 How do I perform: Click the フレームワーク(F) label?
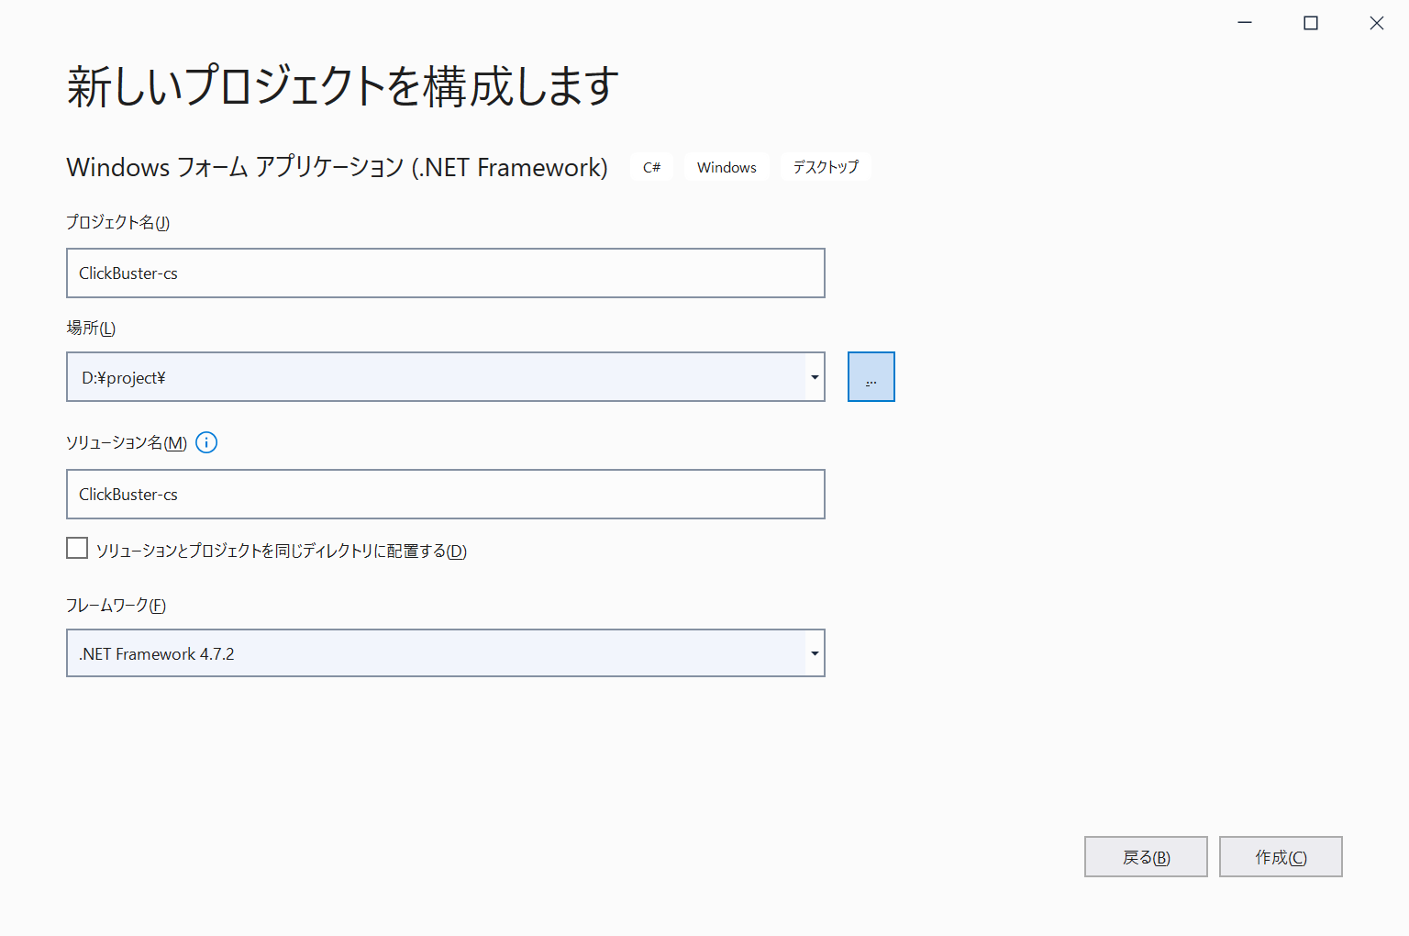[x=116, y=605]
